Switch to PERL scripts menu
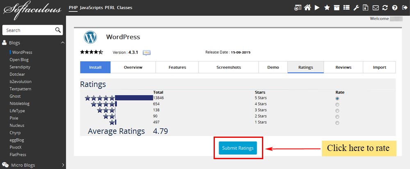 110,7
